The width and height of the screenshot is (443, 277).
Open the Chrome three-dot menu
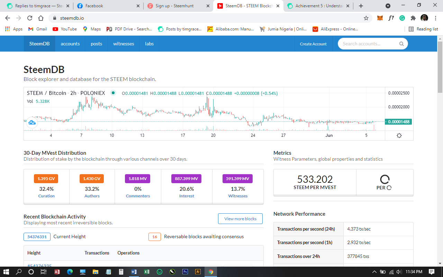435,18
